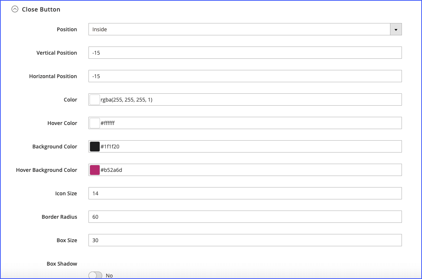
Task: Click the Vertical Position input field
Action: (245, 53)
